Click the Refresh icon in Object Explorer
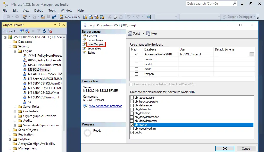This screenshot has width=264, height=152. click(x=44, y=31)
